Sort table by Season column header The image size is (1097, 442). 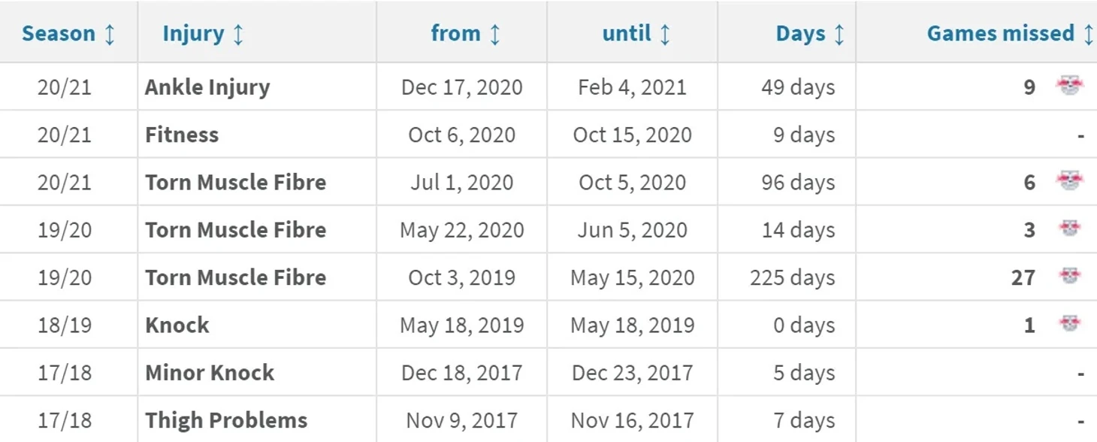click(59, 34)
